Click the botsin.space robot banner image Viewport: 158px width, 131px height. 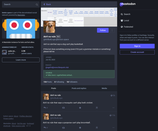point(21,29)
